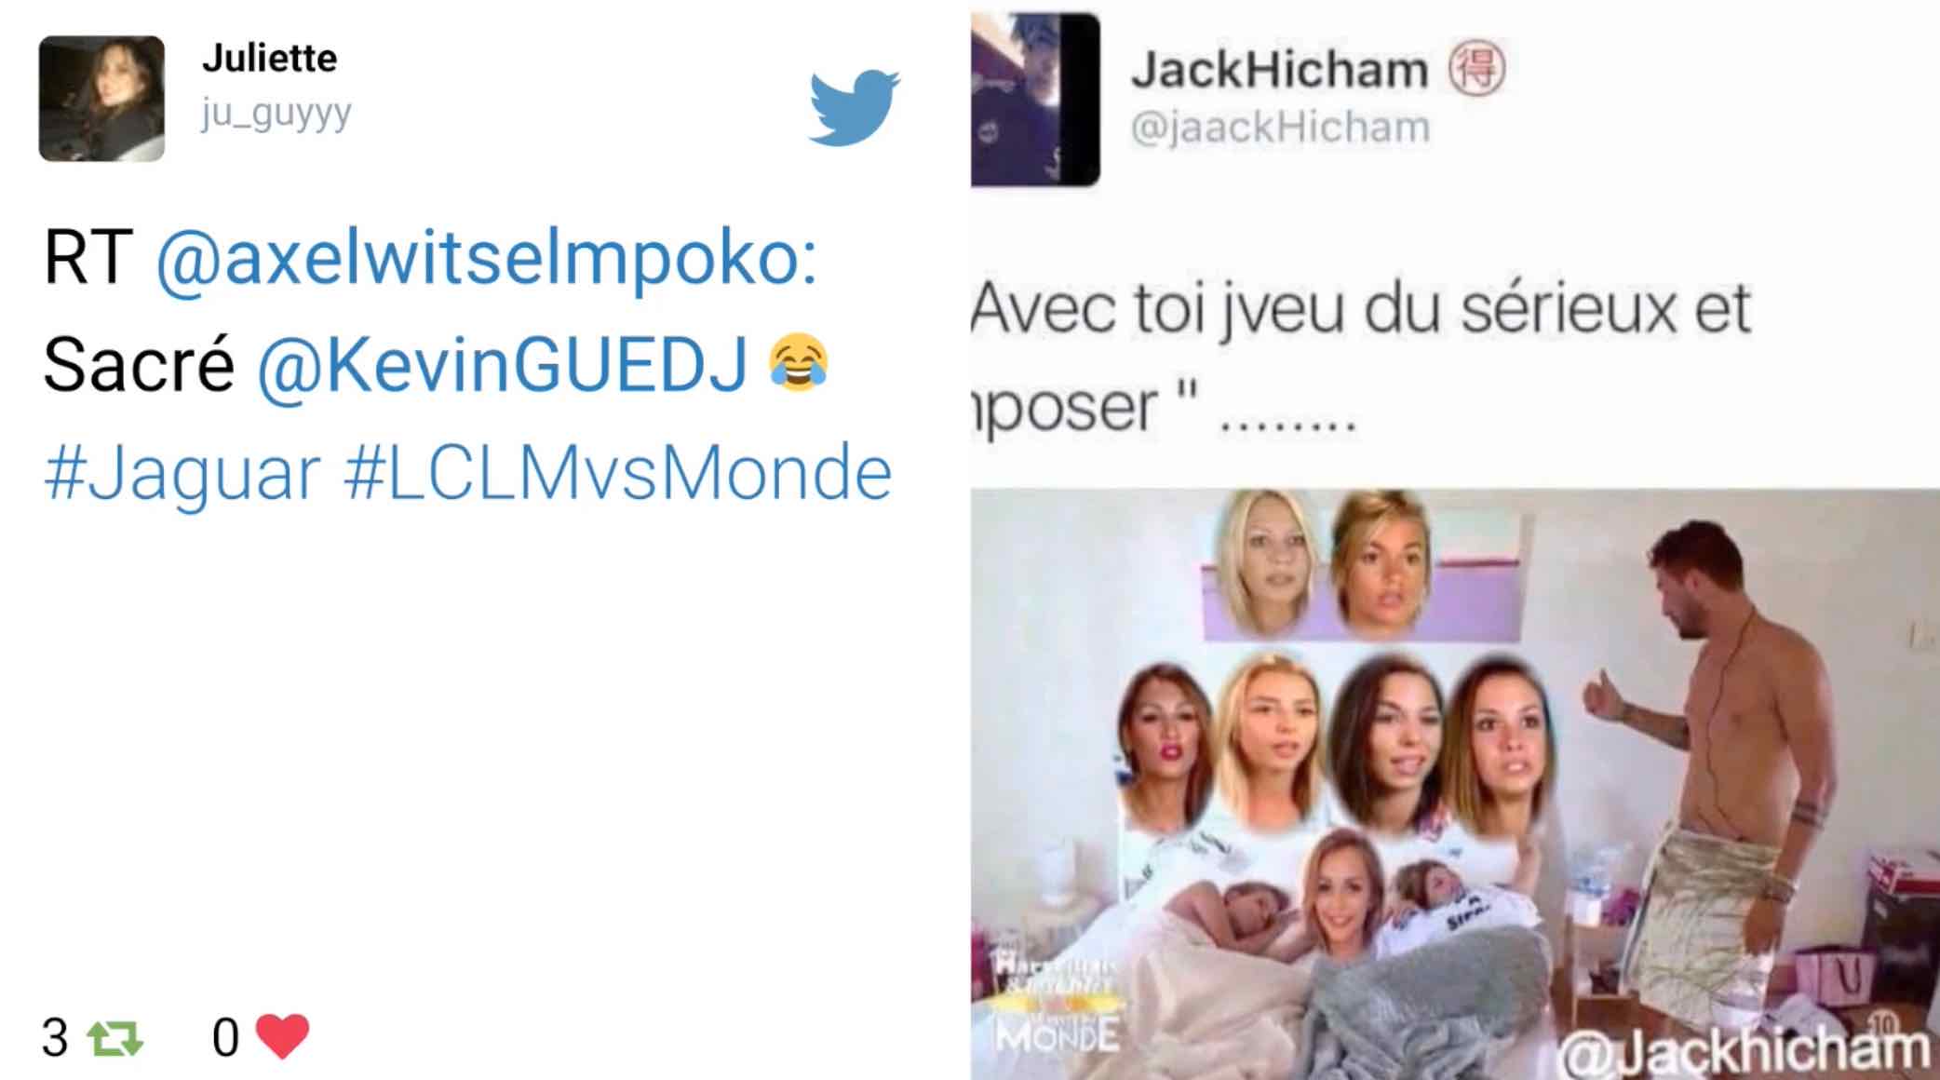
Task: Follow the #LCLMvsMonde hashtag
Action: click(617, 472)
